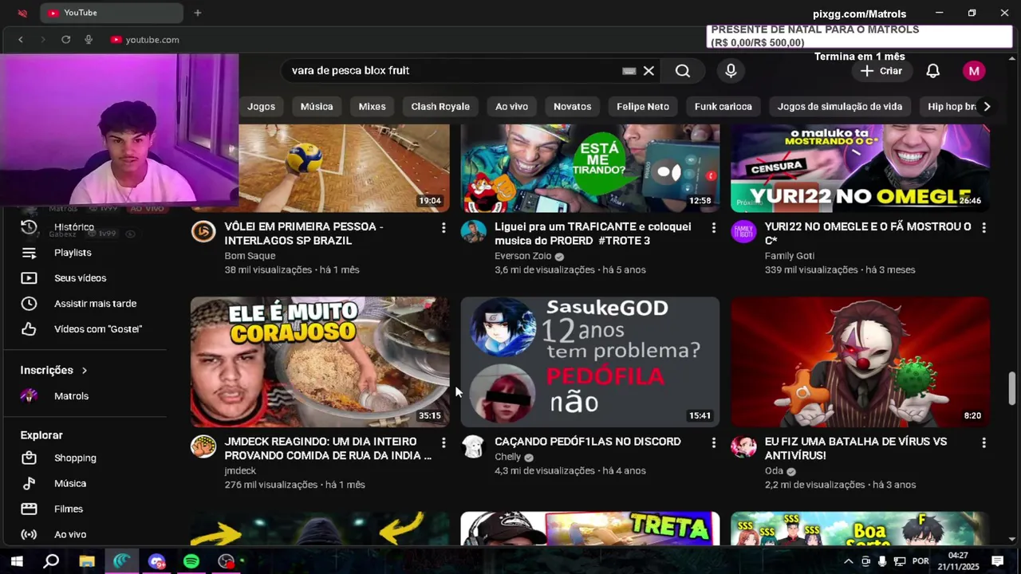1021x574 pixels.
Task: Open the JMDECK Índia street food thumbnail
Action: tap(320, 362)
